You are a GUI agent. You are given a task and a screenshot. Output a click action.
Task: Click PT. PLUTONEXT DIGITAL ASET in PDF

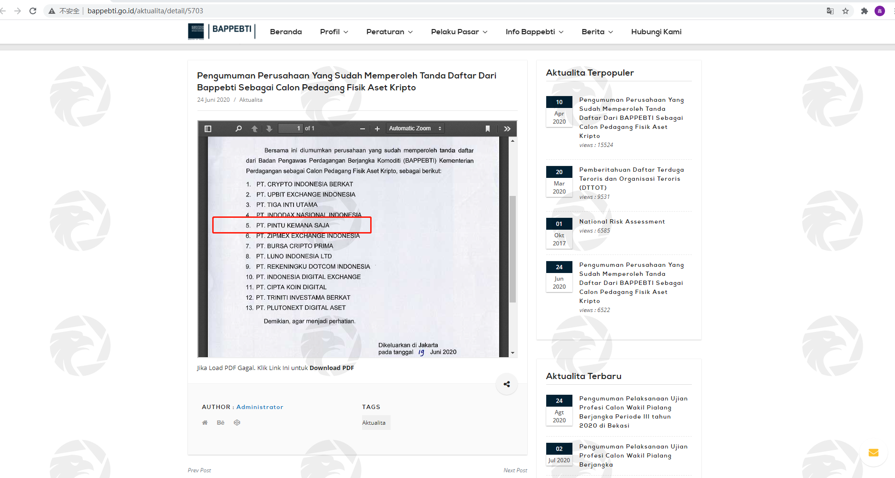[301, 308]
